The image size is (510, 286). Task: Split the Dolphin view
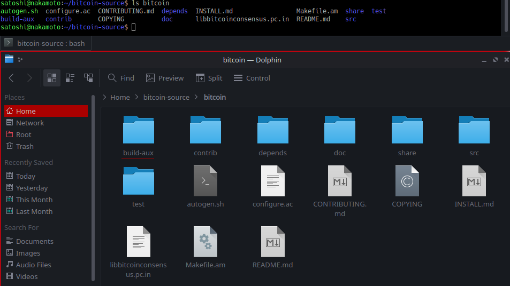click(209, 78)
